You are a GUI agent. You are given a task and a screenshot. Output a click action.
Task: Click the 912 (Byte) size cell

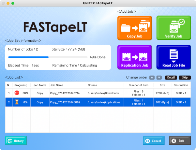click(x=162, y=102)
